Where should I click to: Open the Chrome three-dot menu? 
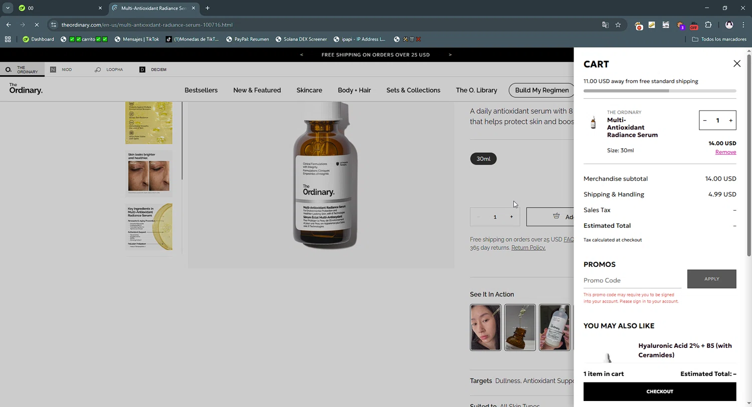point(743,25)
